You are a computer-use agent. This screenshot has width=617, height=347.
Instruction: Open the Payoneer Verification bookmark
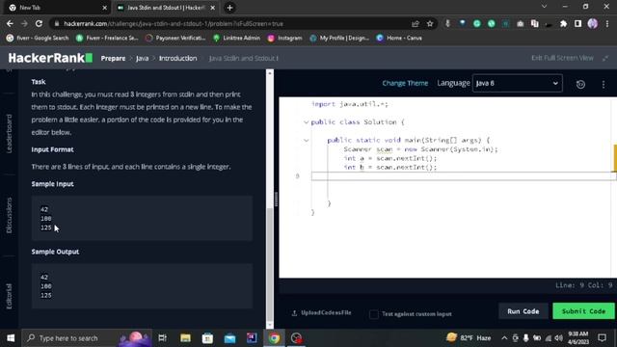175,38
